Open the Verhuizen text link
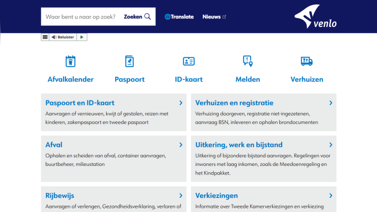The height and width of the screenshot is (212, 377). coord(307,80)
